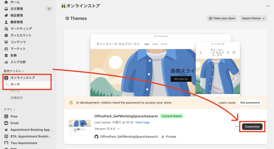Click the ストア分析 bar chart icon
The height and width of the screenshot is (149, 274).
pos(6,62)
